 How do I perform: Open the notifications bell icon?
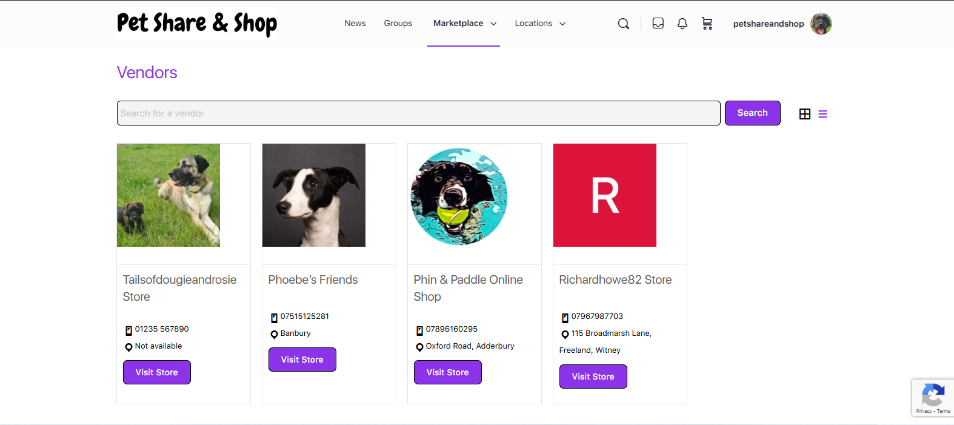[x=682, y=24]
